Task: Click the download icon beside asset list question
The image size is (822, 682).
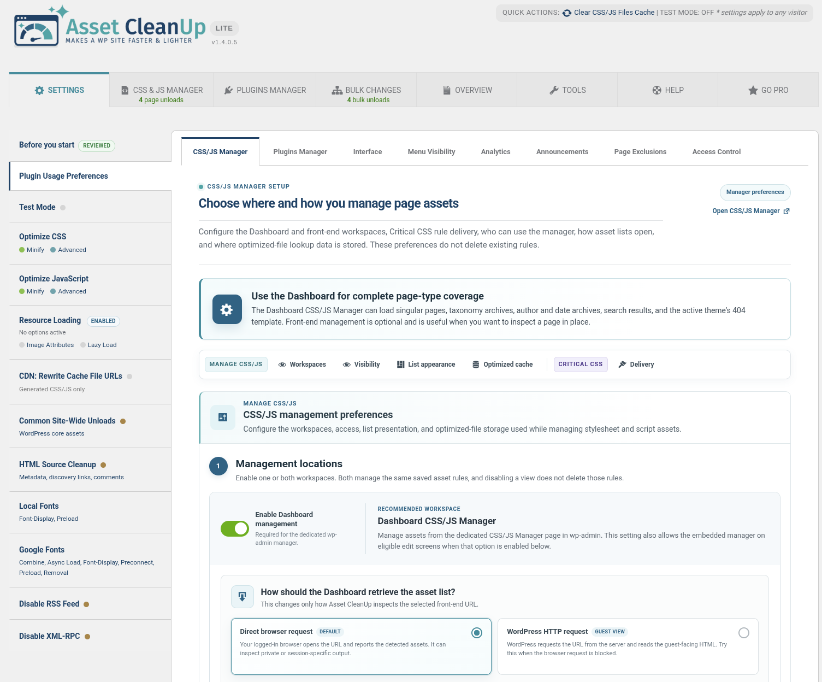Action: 243,596
